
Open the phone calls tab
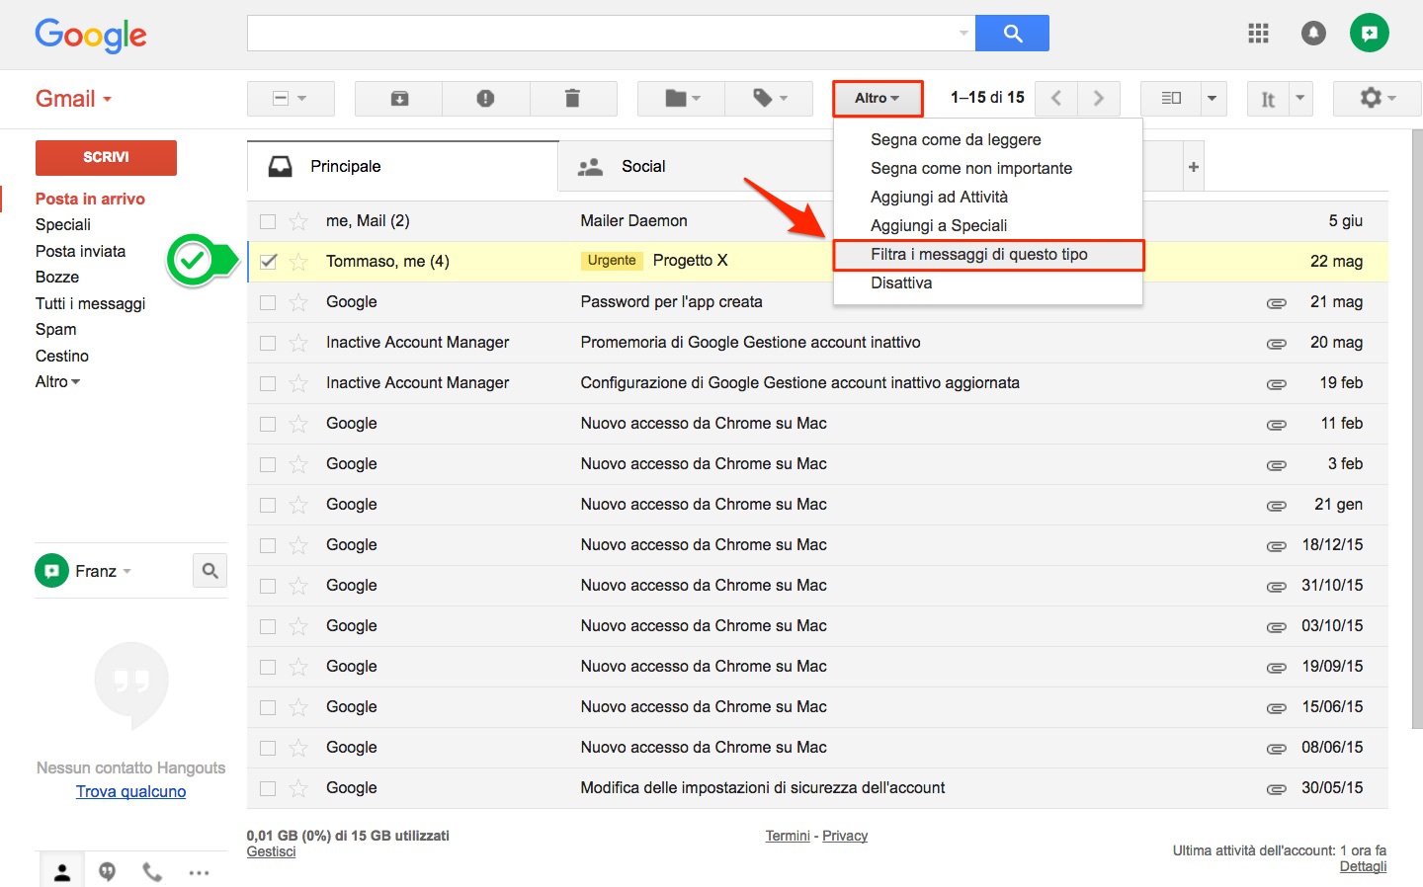pyautogui.click(x=152, y=871)
